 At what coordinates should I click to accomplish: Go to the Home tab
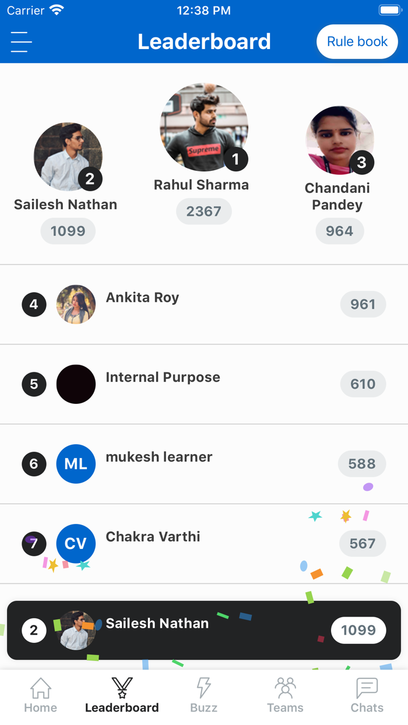pyautogui.click(x=40, y=695)
